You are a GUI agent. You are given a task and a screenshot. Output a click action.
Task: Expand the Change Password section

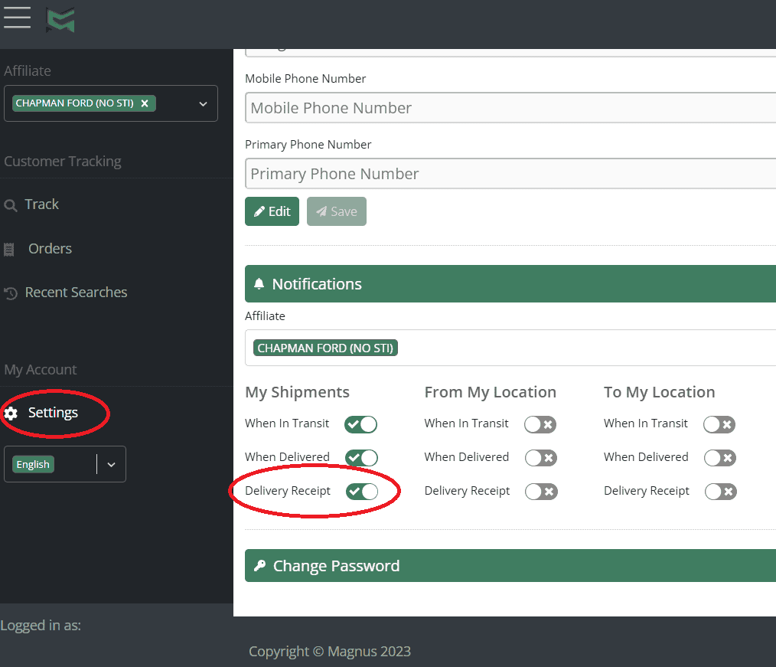click(x=510, y=565)
